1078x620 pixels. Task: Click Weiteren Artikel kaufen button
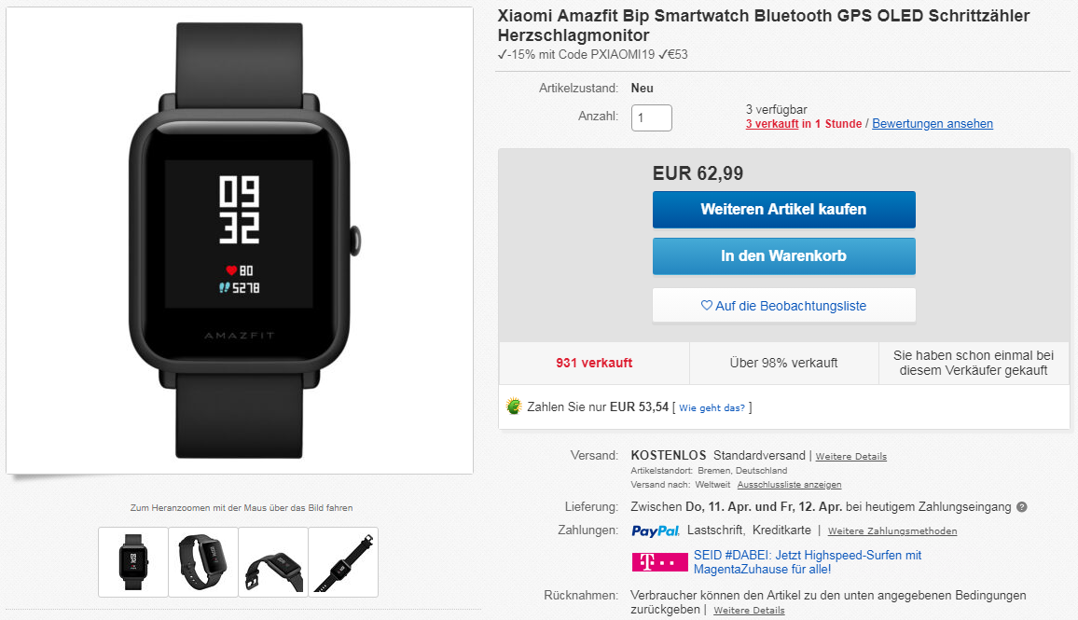coord(783,210)
